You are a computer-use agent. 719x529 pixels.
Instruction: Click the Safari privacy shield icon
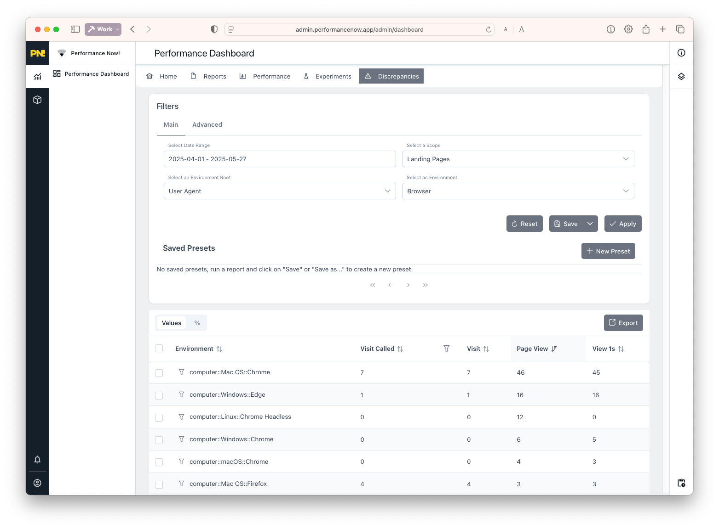coord(214,29)
